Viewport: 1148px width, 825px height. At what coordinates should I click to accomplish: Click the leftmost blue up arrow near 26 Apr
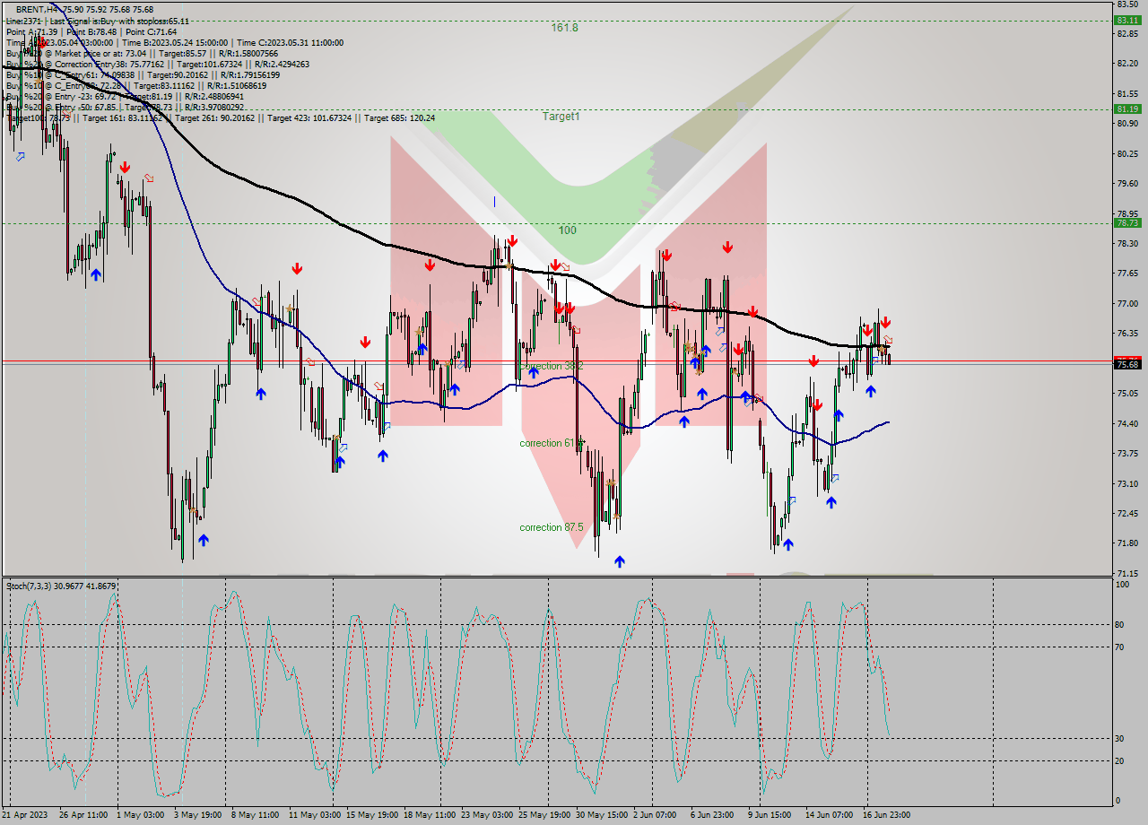point(96,274)
